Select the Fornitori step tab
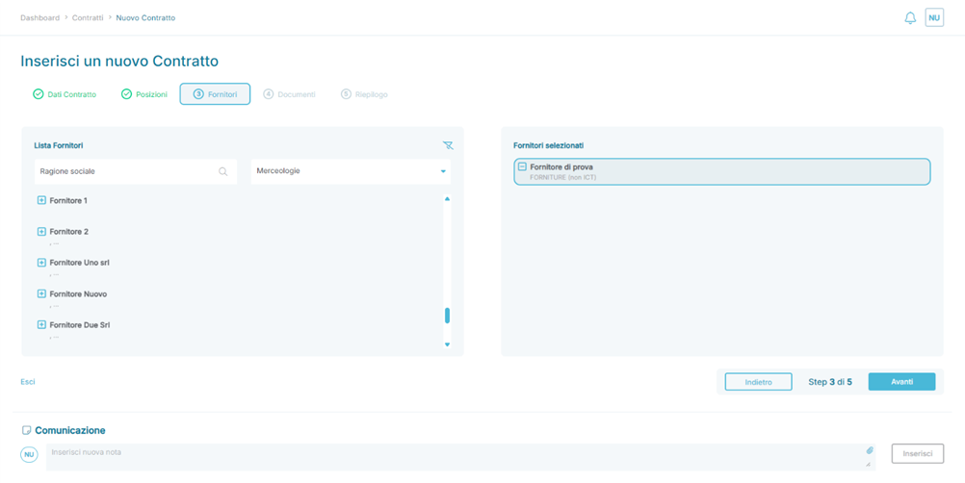The image size is (965, 483). (215, 94)
